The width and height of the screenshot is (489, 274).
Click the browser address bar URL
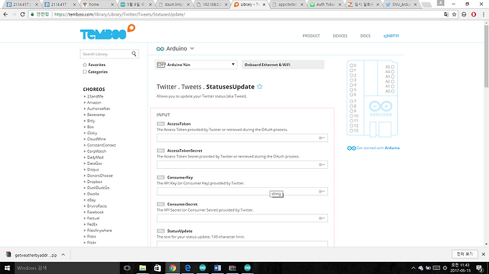(120, 14)
